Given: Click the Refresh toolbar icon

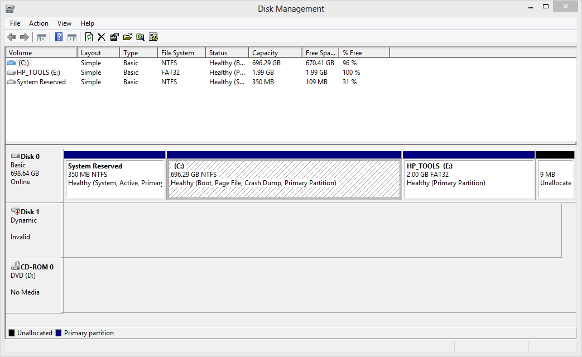Looking at the screenshot, I should [x=89, y=37].
